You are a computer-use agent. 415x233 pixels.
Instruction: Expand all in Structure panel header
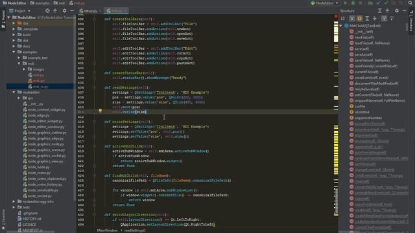click(380, 11)
